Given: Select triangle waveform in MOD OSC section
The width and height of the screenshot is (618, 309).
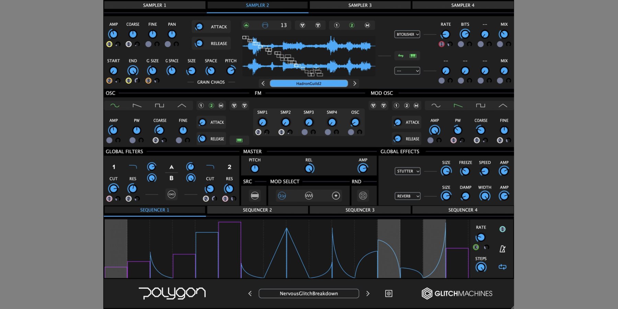Looking at the screenshot, I should point(503,105).
